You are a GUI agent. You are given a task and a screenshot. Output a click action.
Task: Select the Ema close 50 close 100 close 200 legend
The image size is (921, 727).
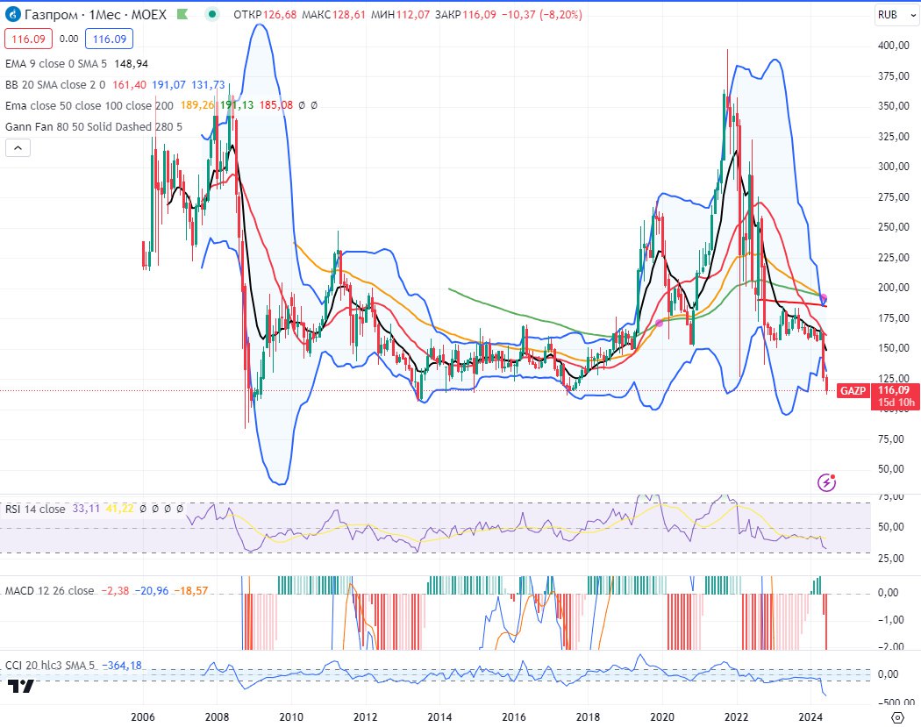click(x=89, y=106)
